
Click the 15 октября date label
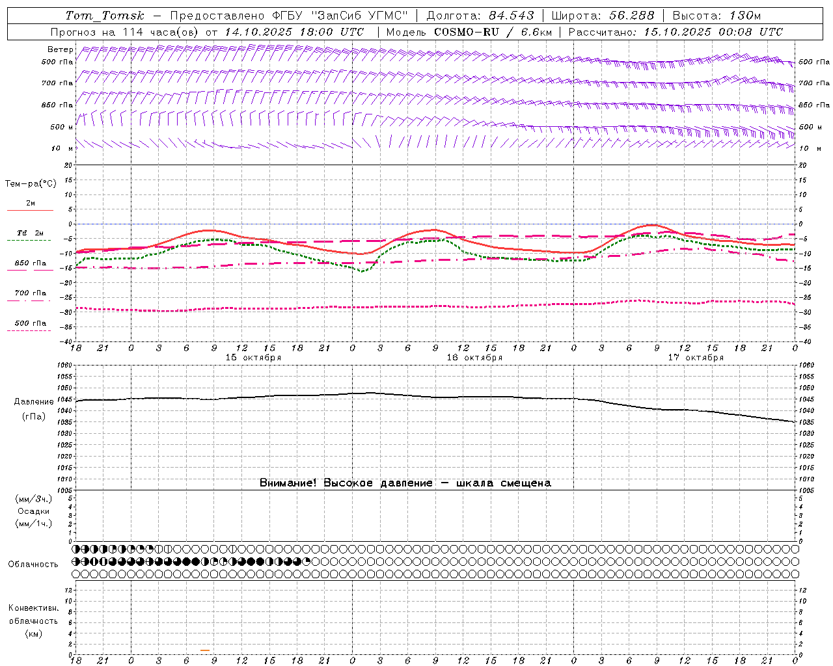(x=253, y=358)
